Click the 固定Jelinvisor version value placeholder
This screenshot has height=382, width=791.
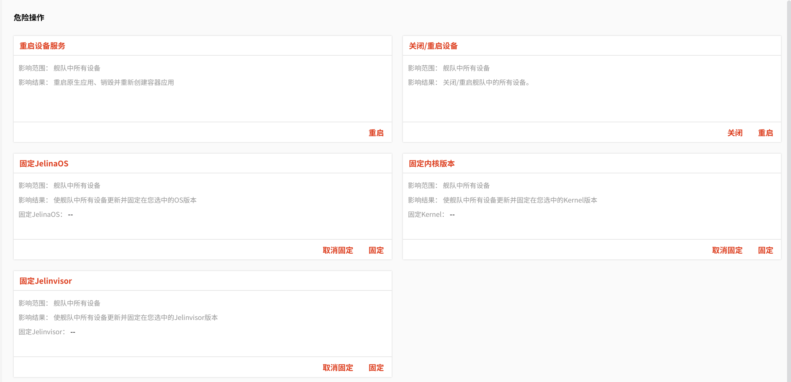73,332
